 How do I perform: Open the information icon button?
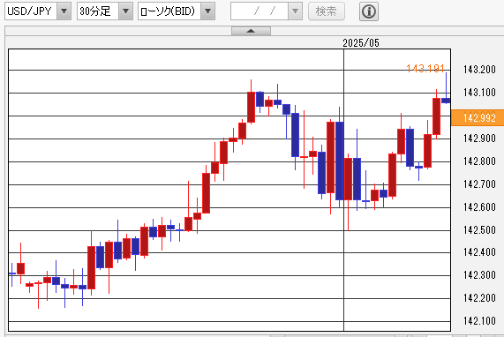coord(368,11)
